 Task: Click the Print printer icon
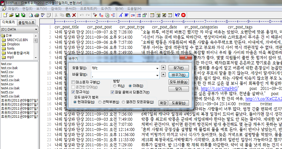click(x=37, y=15)
